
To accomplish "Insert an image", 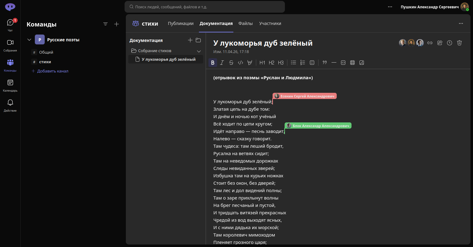I will [x=362, y=63].
